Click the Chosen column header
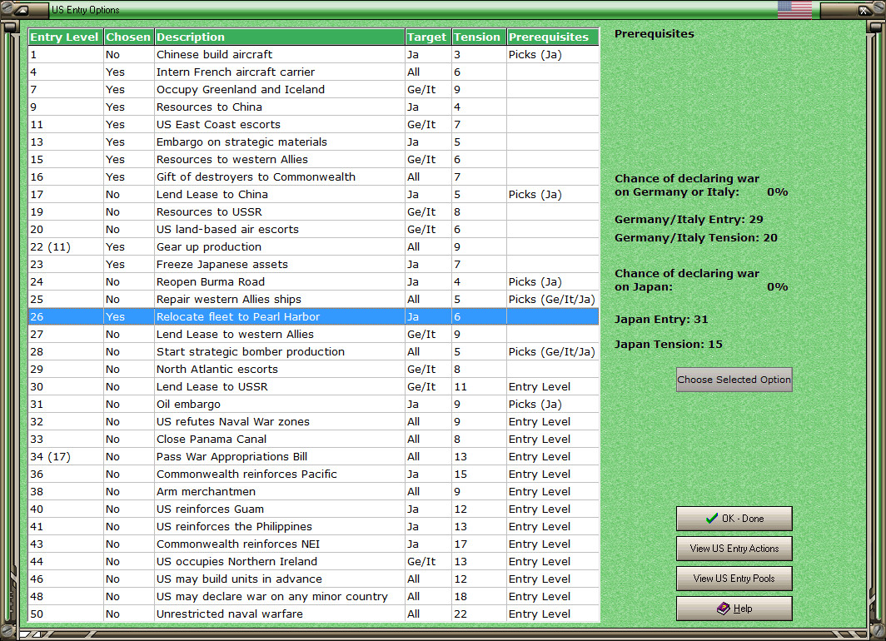Image resolution: width=886 pixels, height=641 pixels. (x=129, y=37)
